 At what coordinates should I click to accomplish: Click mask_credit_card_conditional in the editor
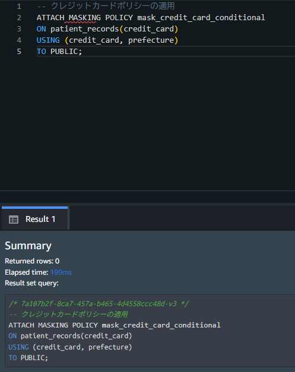click(x=201, y=18)
